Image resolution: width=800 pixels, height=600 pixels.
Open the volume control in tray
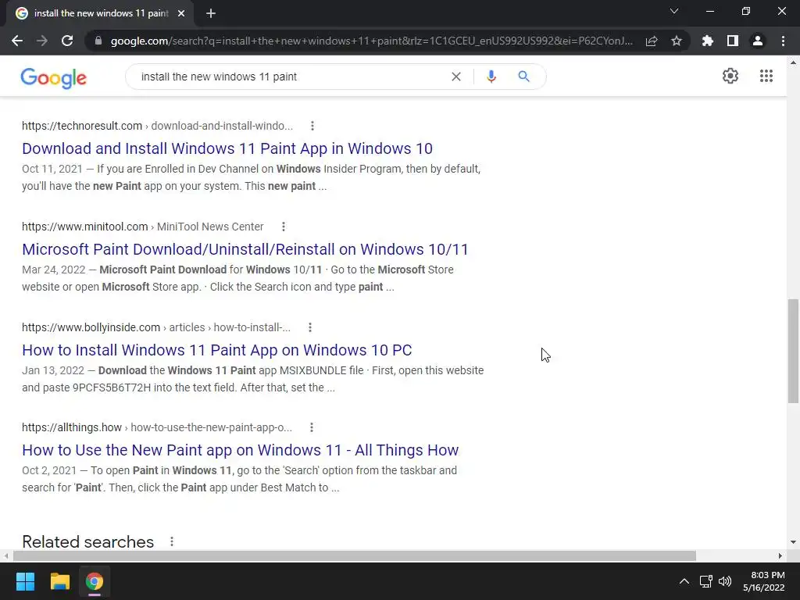click(x=725, y=581)
